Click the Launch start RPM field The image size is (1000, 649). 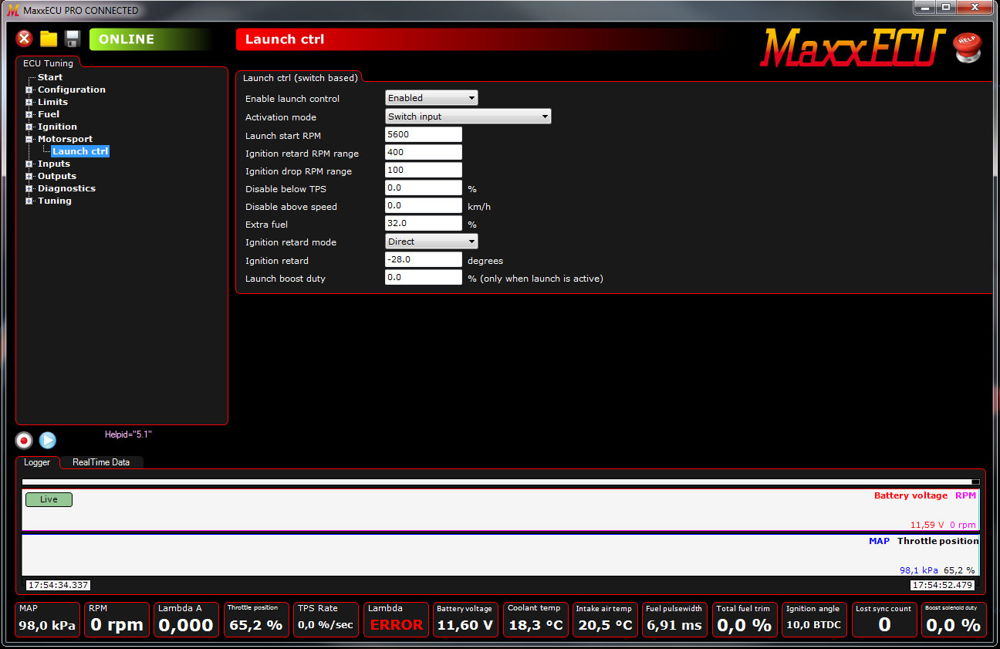tap(424, 134)
